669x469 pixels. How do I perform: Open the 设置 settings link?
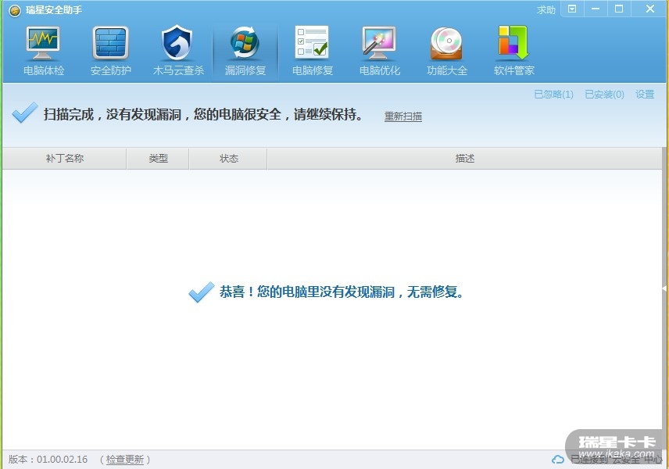click(645, 95)
